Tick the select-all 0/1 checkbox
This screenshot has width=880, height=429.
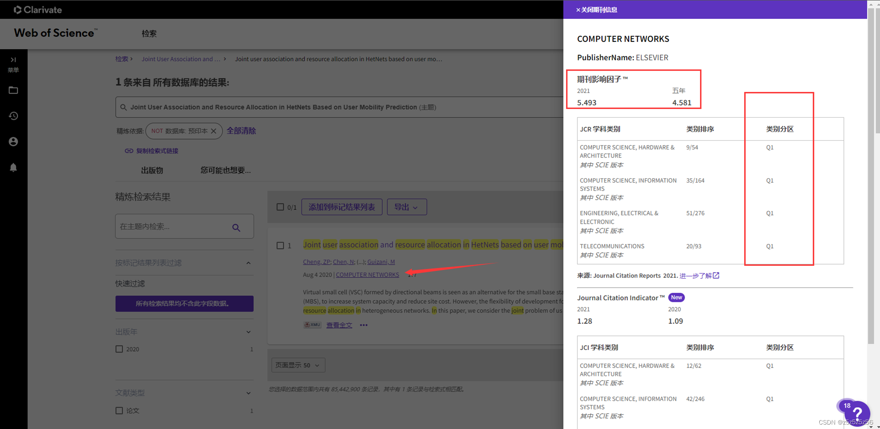pos(280,207)
